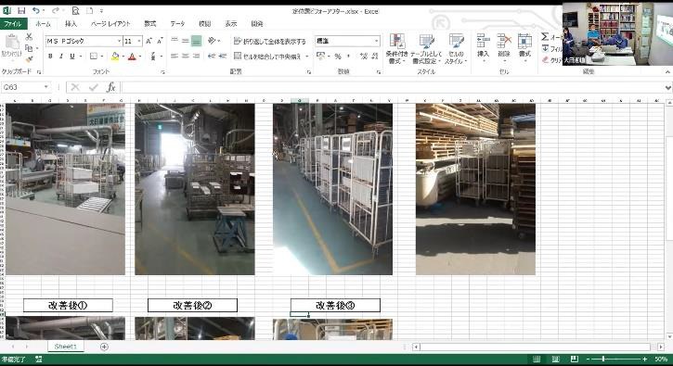
Task: Click the Delete cells icon
Action: [504, 47]
